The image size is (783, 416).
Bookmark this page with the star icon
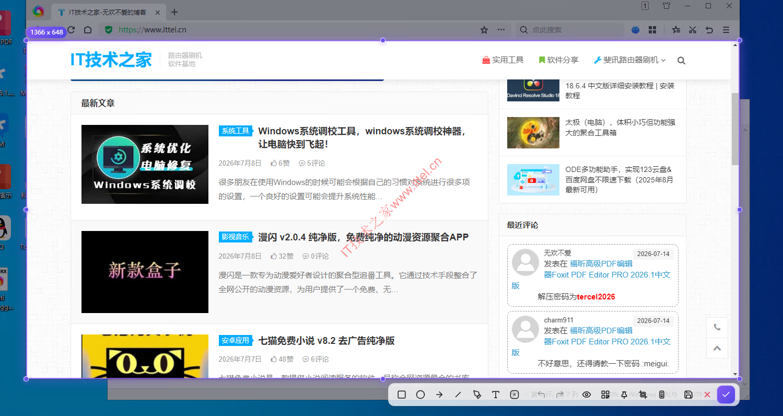tap(484, 30)
